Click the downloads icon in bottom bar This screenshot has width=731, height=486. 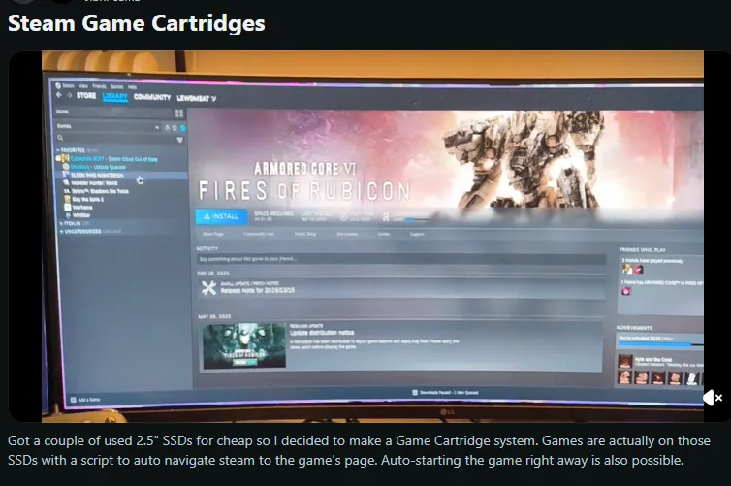(x=415, y=393)
